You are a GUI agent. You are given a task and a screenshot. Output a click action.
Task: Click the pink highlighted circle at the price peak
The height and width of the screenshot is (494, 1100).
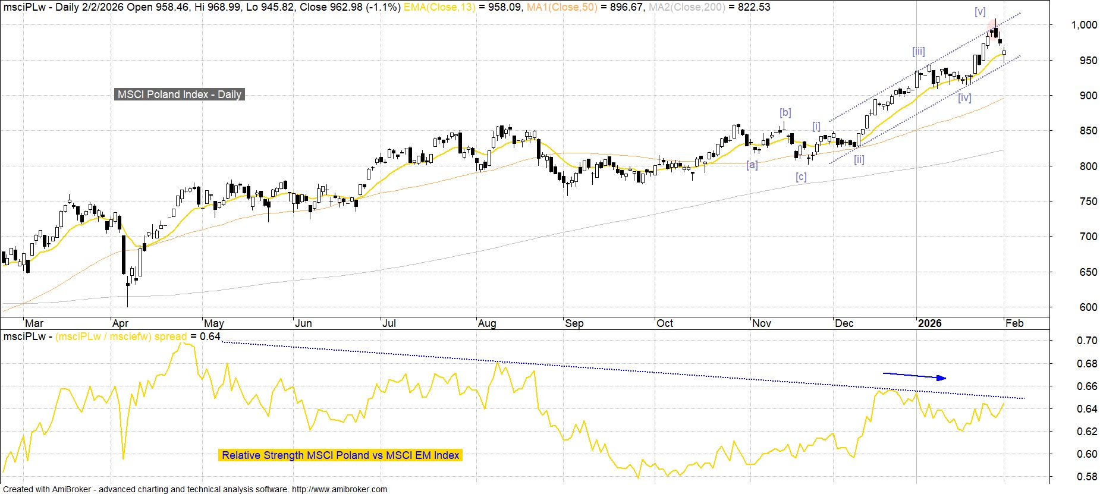[994, 26]
